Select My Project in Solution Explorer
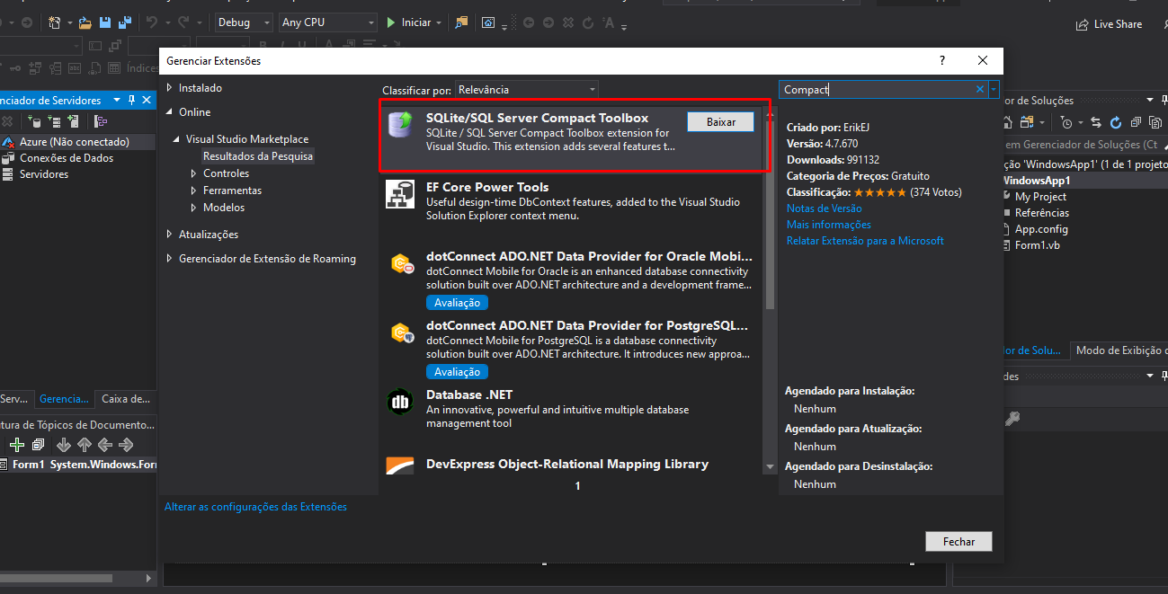Screen dimensions: 1168x594 pos(1039,197)
